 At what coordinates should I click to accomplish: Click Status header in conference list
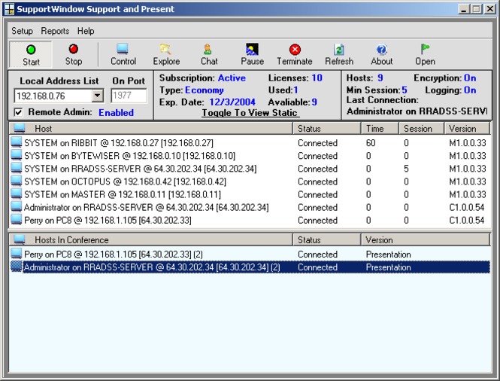pyautogui.click(x=326, y=239)
